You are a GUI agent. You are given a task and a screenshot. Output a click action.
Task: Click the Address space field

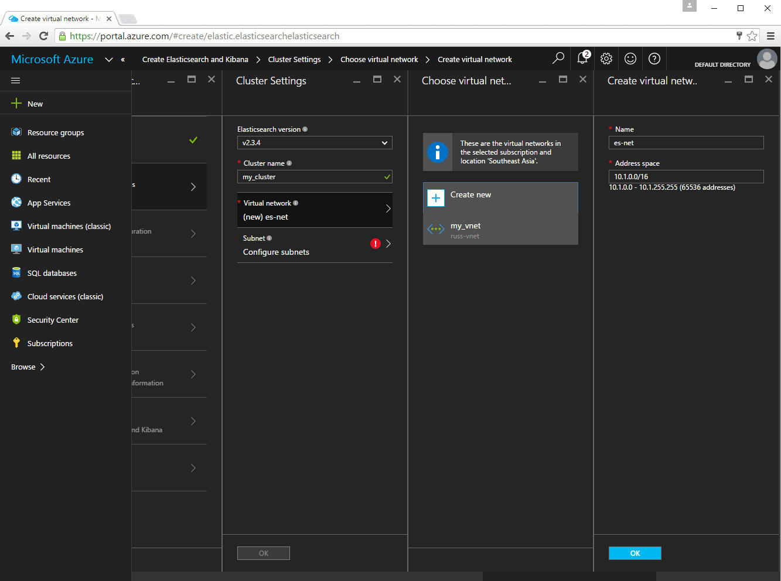coord(686,176)
